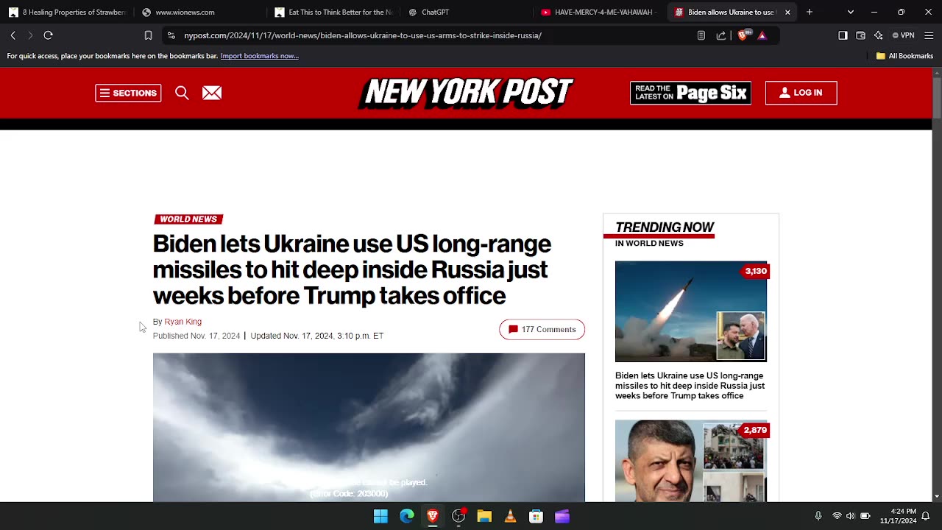Open reader mode icon in address bar

click(701, 35)
